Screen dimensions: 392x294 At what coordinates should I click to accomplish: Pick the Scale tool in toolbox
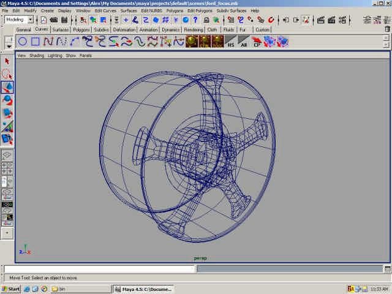(x=7, y=113)
